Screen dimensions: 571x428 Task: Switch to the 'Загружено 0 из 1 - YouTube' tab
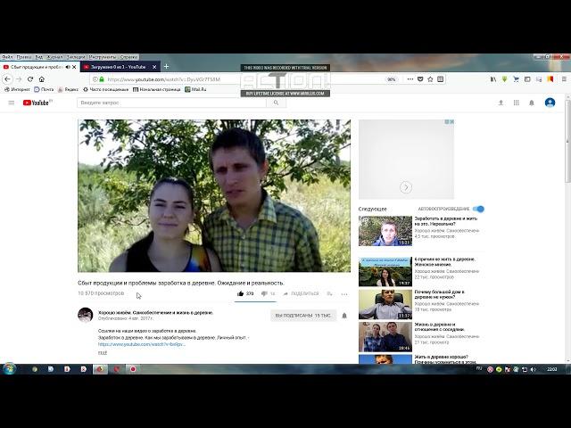(118, 67)
